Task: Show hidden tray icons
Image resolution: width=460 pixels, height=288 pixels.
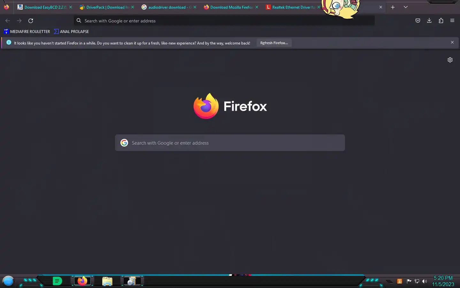Action: click(389, 282)
